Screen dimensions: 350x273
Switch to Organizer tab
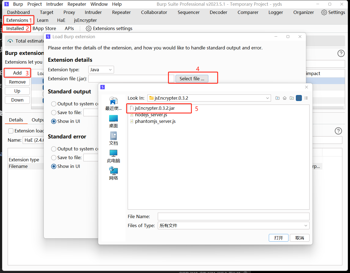304,12
